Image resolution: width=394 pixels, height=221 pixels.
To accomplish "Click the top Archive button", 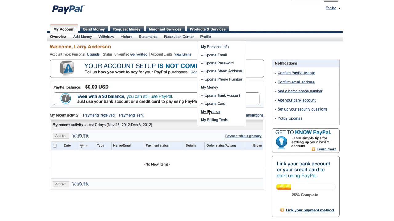I will click(61, 135).
